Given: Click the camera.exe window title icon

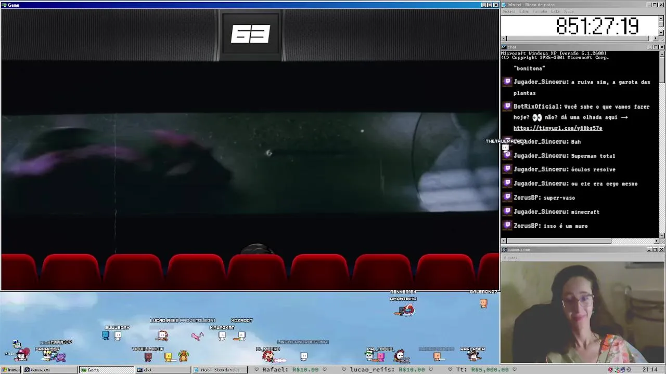Looking at the screenshot, I should tap(504, 250).
